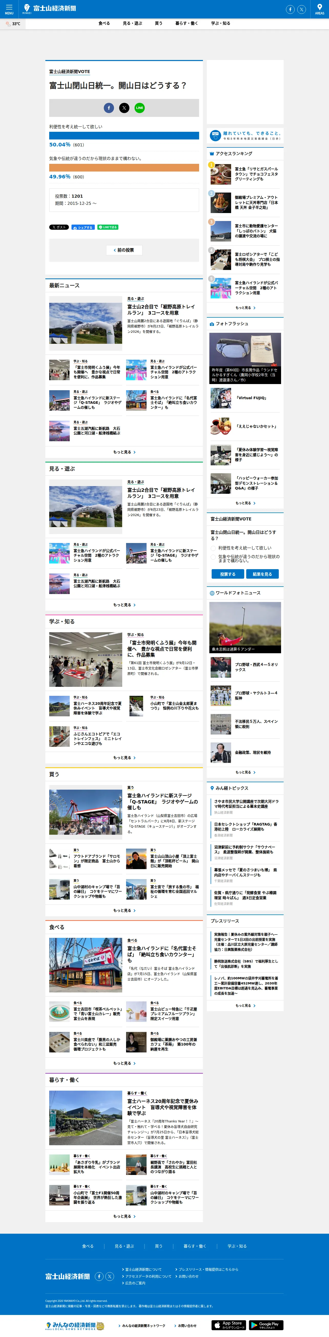Viewport: 329px width, 1337px height.
Task: Click the black X ポスト button
Action: (x=59, y=227)
